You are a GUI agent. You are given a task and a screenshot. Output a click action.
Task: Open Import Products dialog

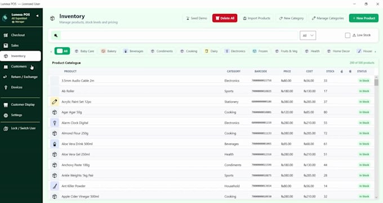point(256,19)
